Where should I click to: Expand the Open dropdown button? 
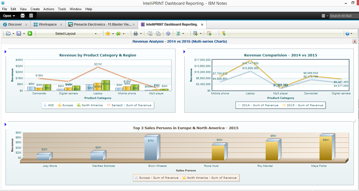coord(9,16)
